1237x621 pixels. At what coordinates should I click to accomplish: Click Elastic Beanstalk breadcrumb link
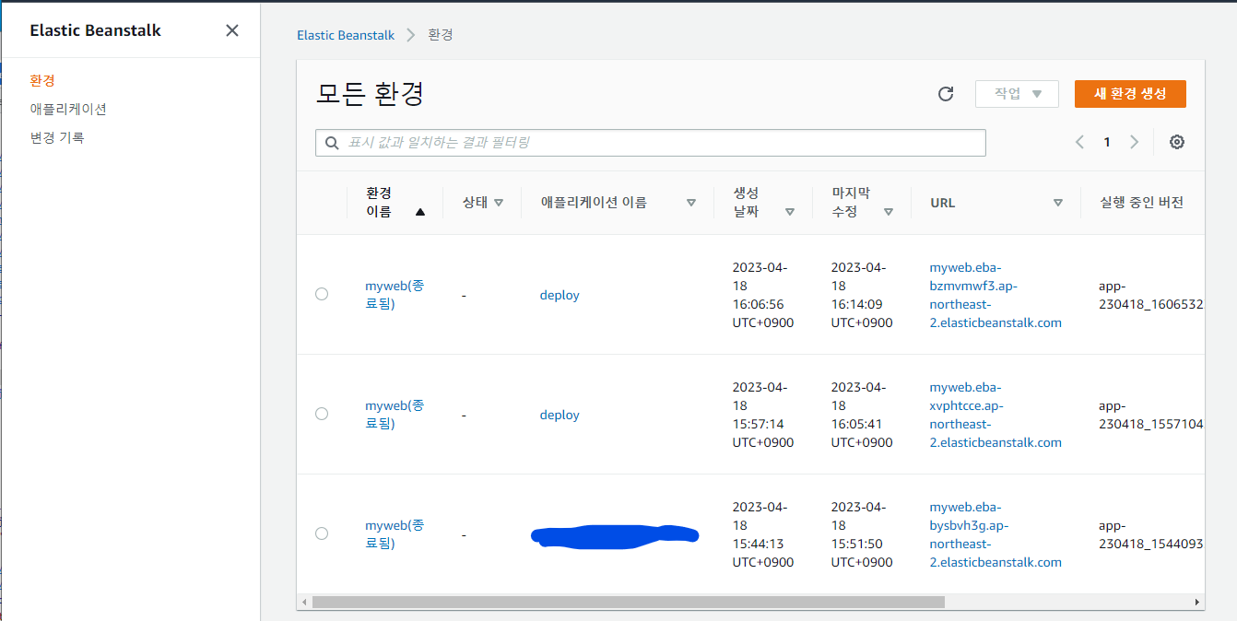pyautogui.click(x=346, y=35)
